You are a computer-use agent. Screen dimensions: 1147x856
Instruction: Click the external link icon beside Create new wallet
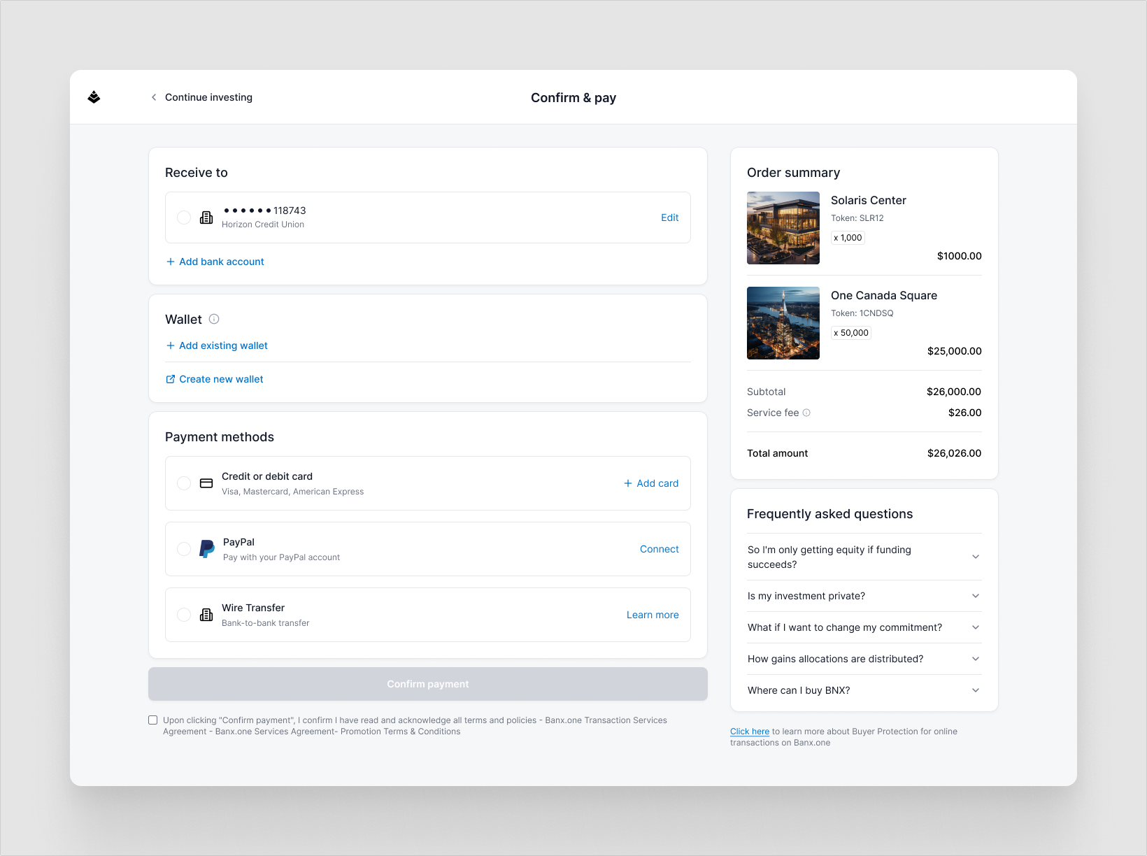[170, 379]
